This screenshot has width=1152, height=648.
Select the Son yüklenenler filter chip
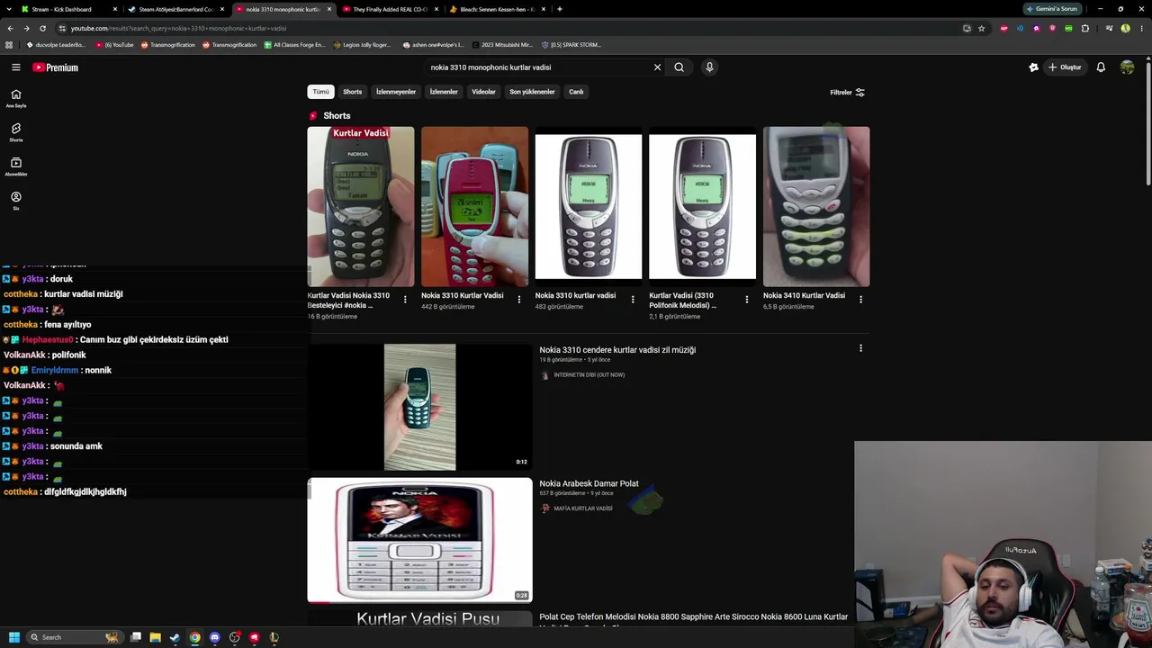tap(532, 92)
